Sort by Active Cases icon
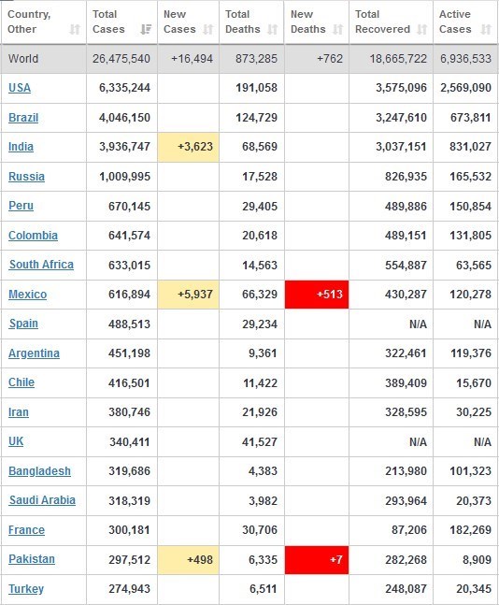 click(x=486, y=29)
